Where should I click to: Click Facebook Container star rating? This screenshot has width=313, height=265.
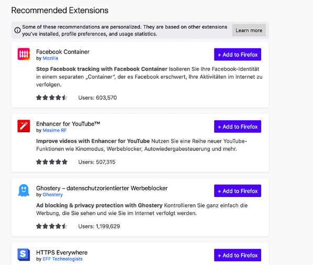pyautogui.click(x=52, y=98)
